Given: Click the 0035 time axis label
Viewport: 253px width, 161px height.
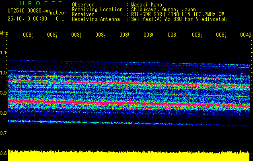Looking at the screenshot, I should pos(125,35).
